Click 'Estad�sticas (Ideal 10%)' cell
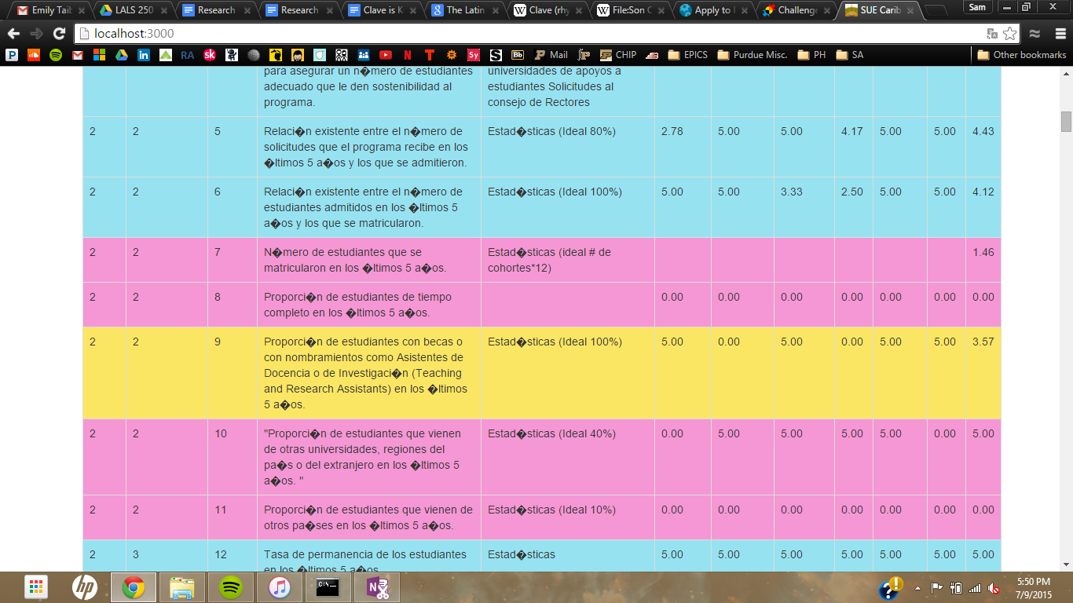Screen dimensions: 1073x603 (567, 517)
